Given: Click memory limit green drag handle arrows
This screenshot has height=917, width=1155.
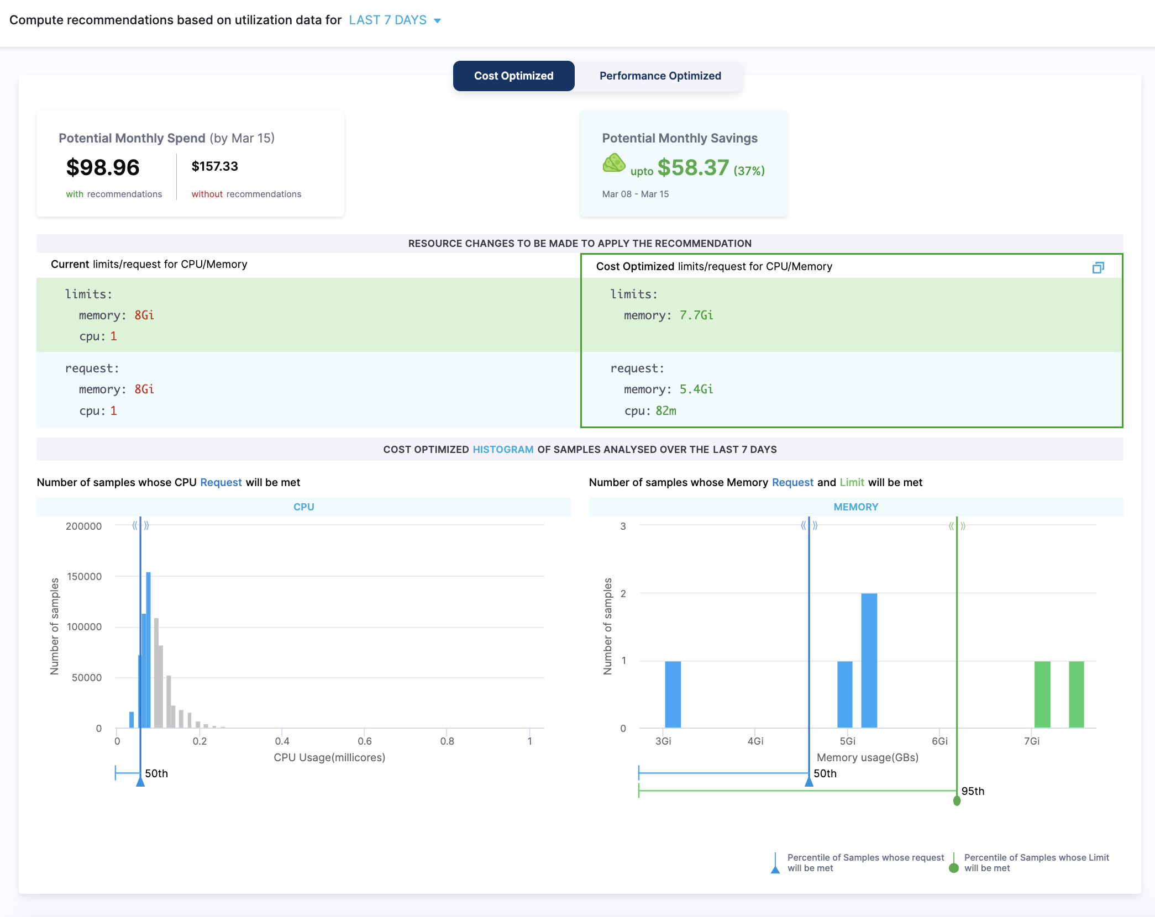Looking at the screenshot, I should (x=957, y=526).
